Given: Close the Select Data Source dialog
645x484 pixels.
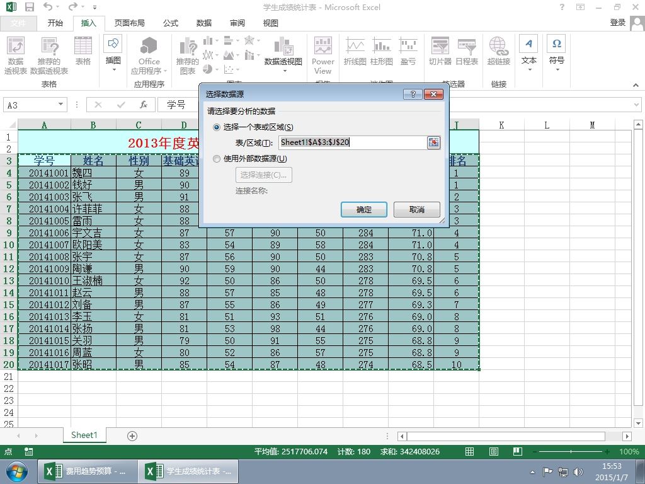Looking at the screenshot, I should pyautogui.click(x=433, y=95).
